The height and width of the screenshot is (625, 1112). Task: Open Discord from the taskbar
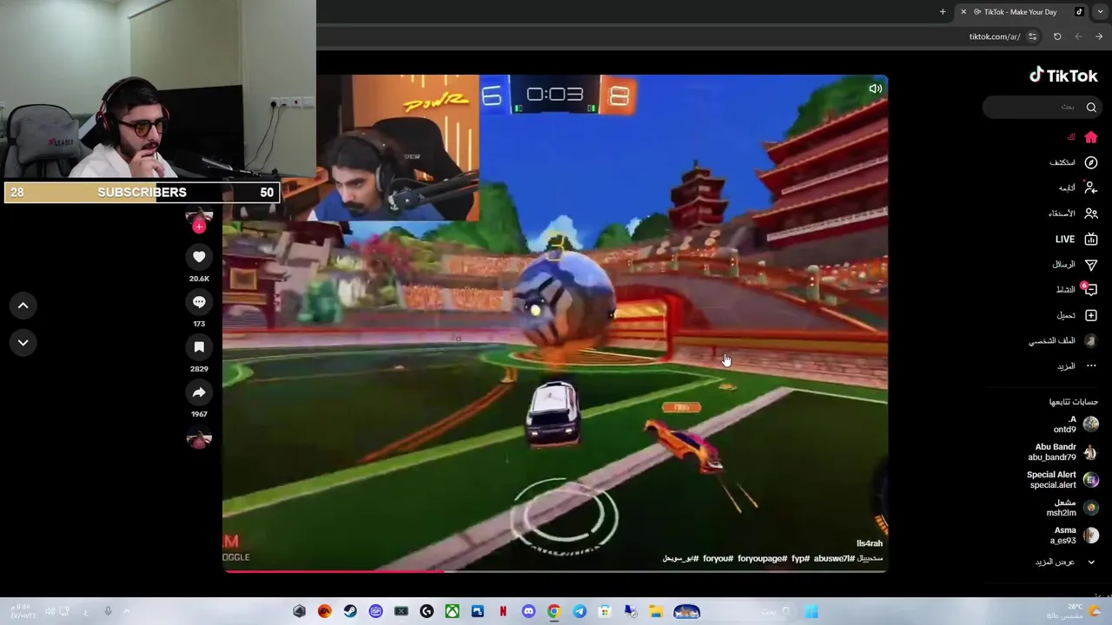click(528, 612)
